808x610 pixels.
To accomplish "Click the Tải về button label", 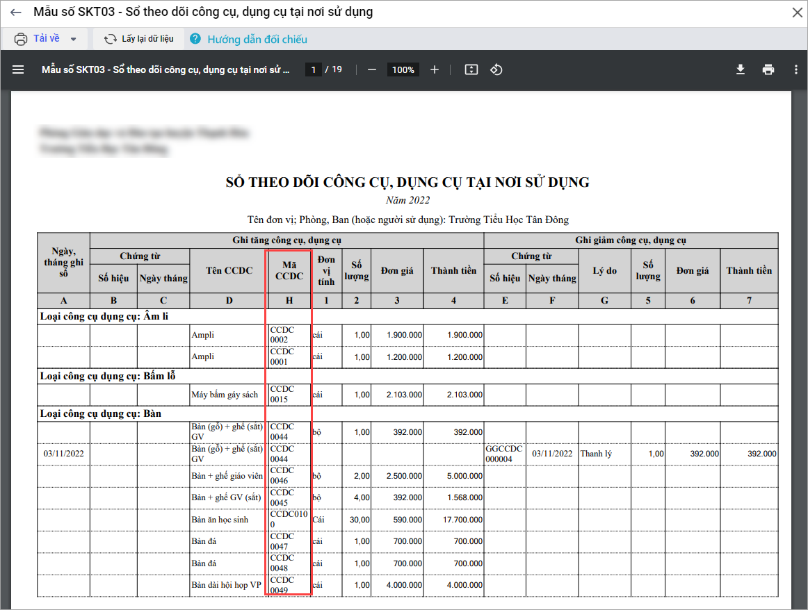I will tap(47, 39).
